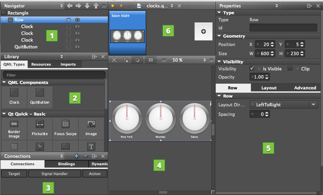Image resolution: width=323 pixels, height=195 pixels.
Task: Pick the Flickable item icon
Action: coord(40,124)
